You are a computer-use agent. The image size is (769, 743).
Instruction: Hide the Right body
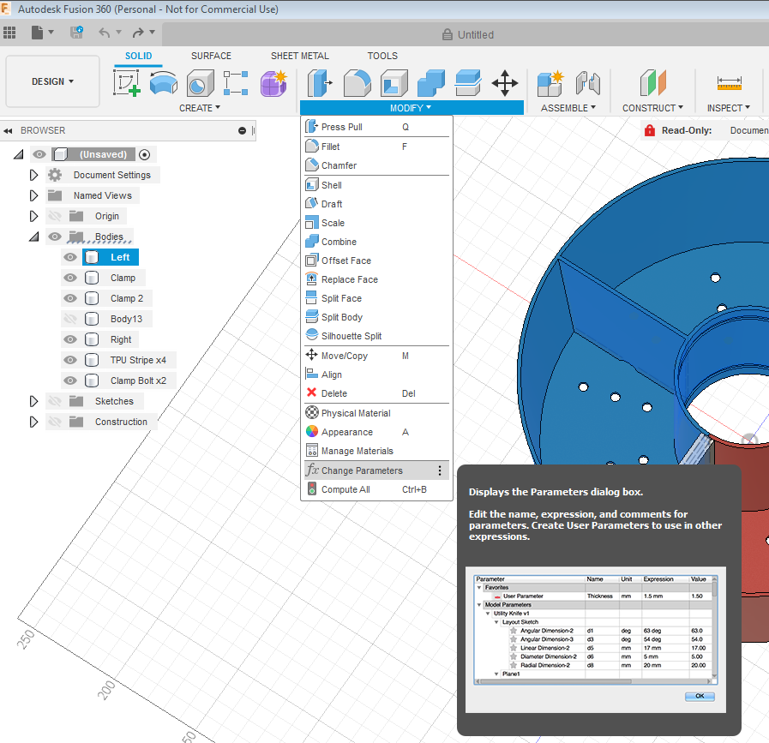(x=70, y=339)
